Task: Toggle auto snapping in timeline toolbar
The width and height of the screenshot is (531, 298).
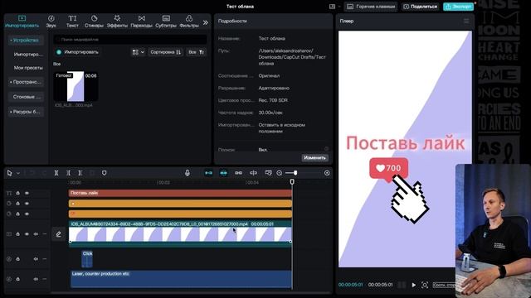Action: click(223, 173)
